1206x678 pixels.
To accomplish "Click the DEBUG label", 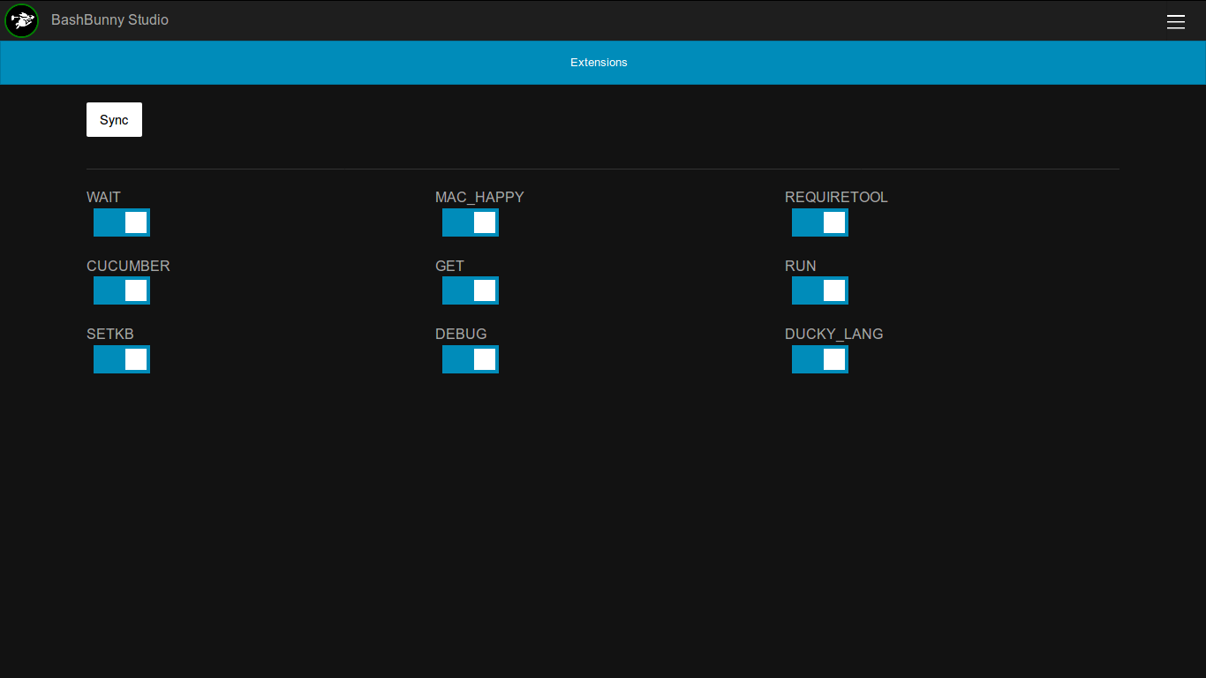I will point(461,334).
